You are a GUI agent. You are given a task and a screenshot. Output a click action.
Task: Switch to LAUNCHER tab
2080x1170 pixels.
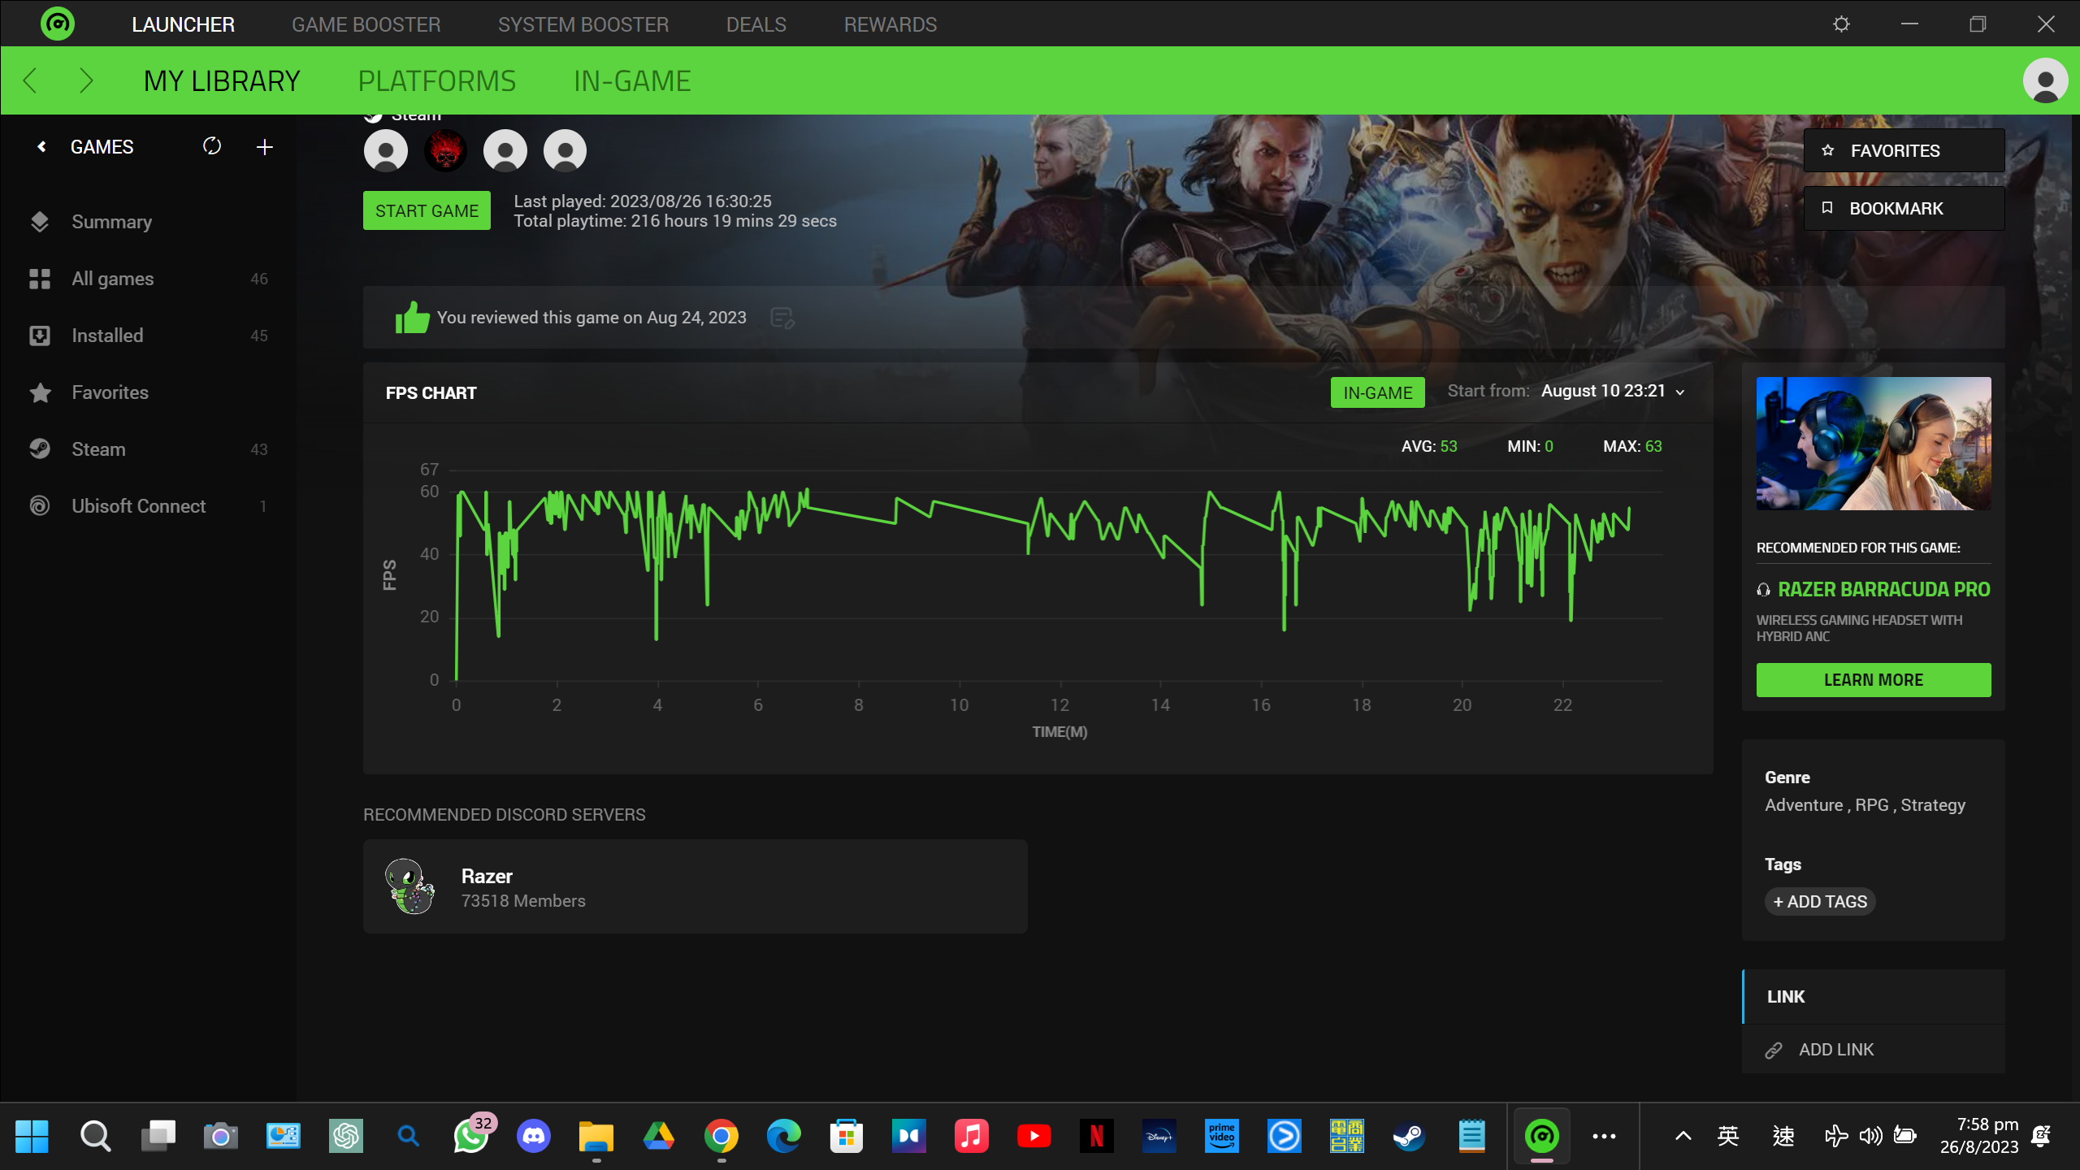(x=184, y=24)
